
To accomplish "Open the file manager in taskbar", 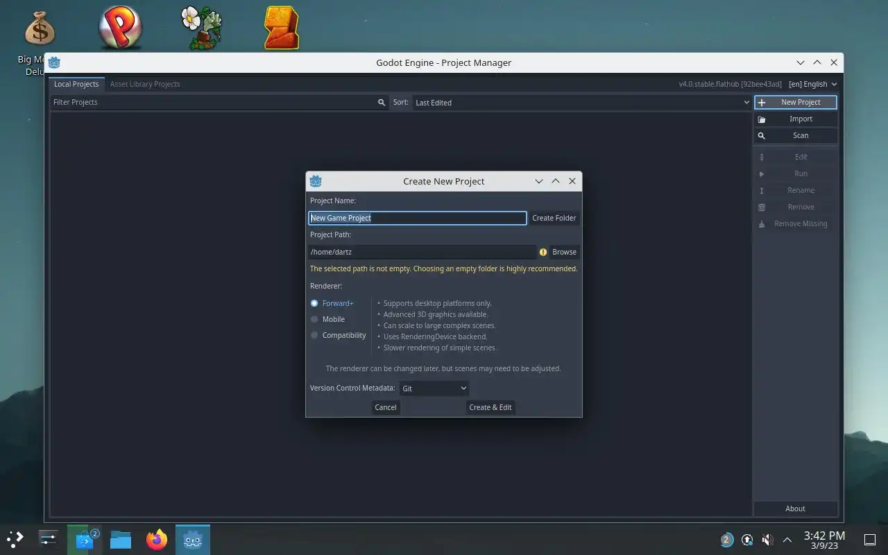I will (121, 539).
